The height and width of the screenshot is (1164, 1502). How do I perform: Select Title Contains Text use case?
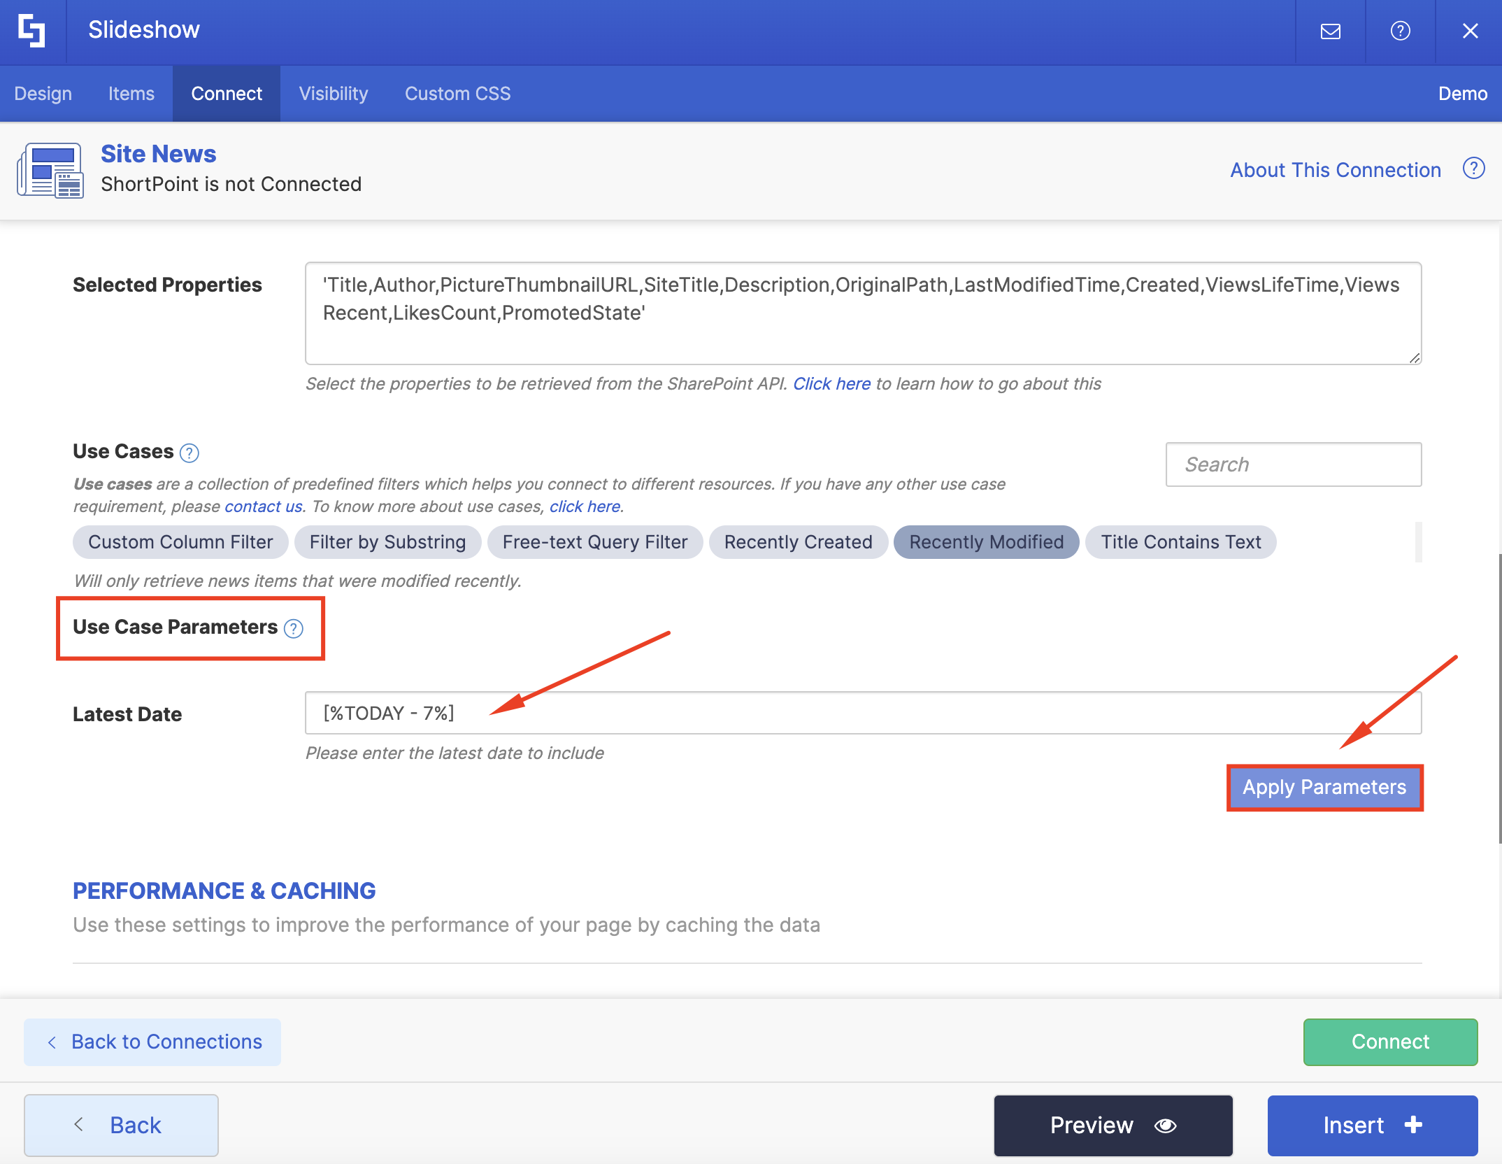click(1180, 542)
